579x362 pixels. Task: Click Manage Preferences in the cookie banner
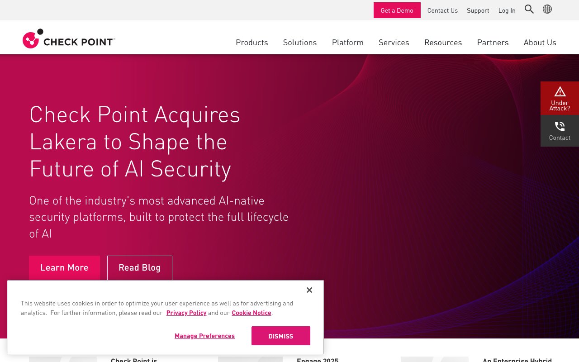[x=204, y=336]
